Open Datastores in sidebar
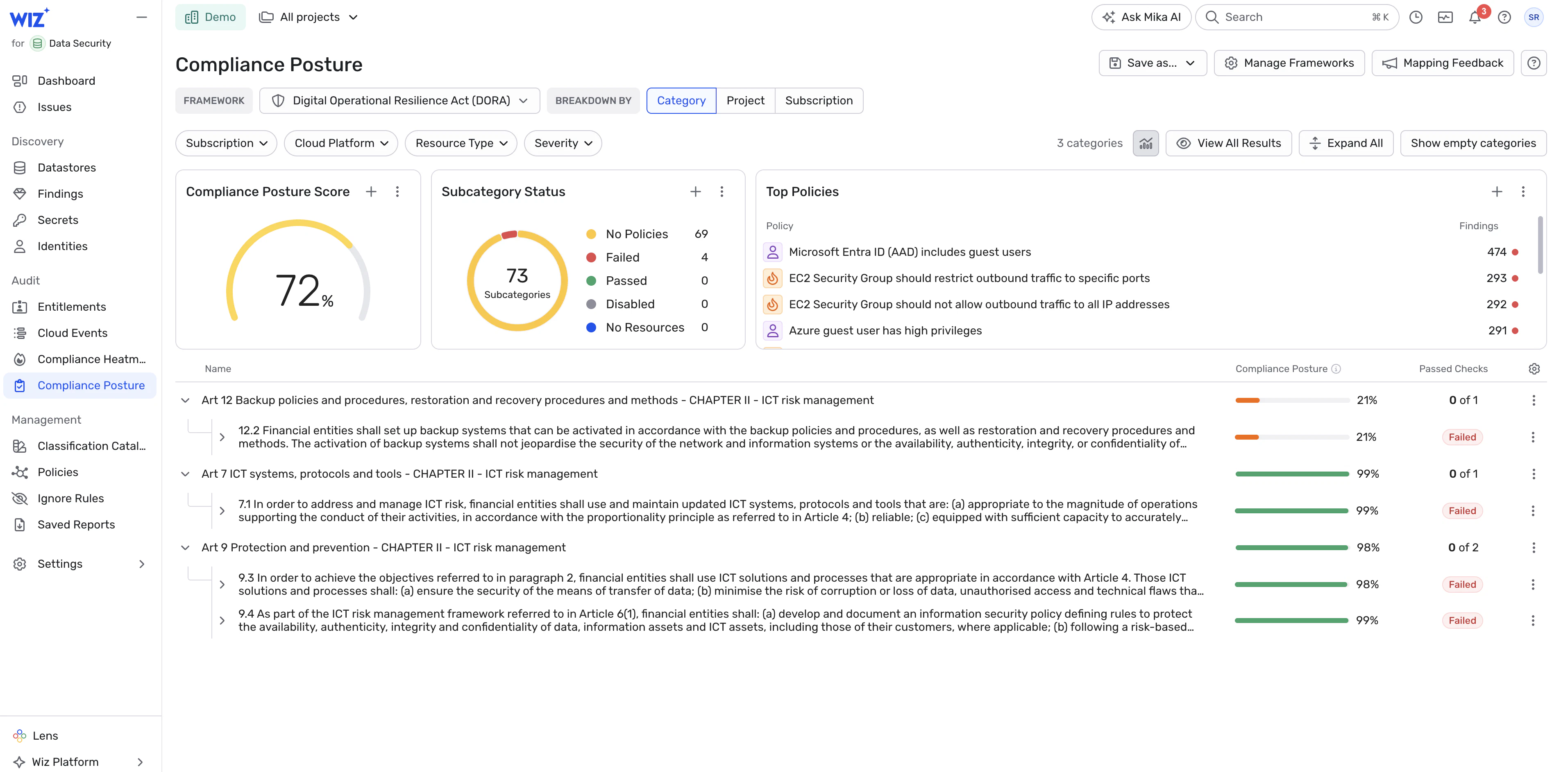1561x772 pixels. coord(80,168)
